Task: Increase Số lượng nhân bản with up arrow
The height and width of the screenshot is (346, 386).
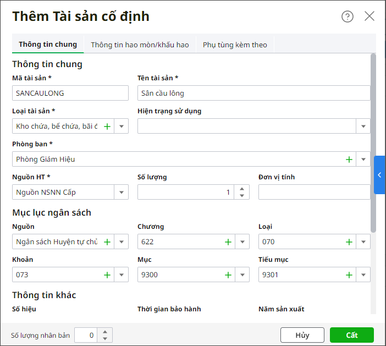Action: 106,332
